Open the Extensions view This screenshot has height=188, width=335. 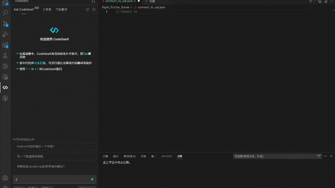point(5,45)
